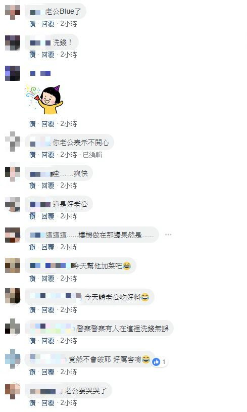The width and height of the screenshot is (247, 412).
Task: Open the avatar beside '這是好老公' comment
Action: 13,204
